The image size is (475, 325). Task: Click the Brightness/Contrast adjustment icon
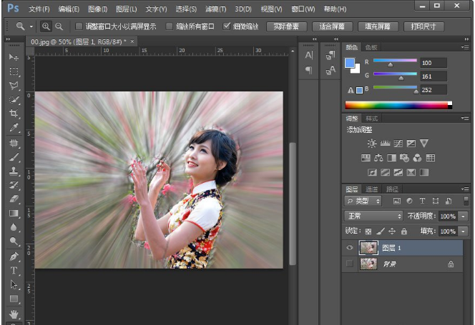[x=371, y=144]
